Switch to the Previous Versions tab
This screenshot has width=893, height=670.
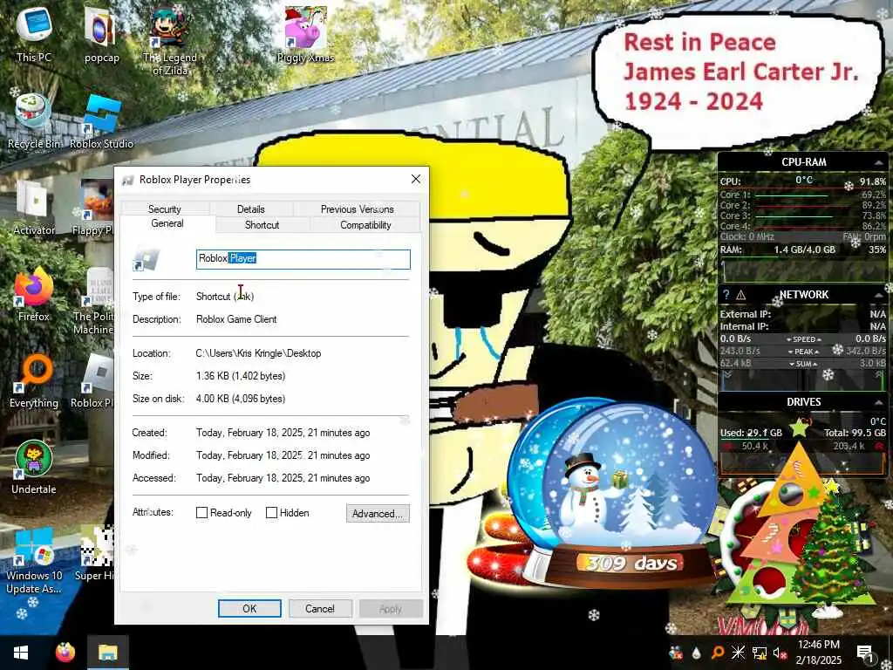pos(357,209)
